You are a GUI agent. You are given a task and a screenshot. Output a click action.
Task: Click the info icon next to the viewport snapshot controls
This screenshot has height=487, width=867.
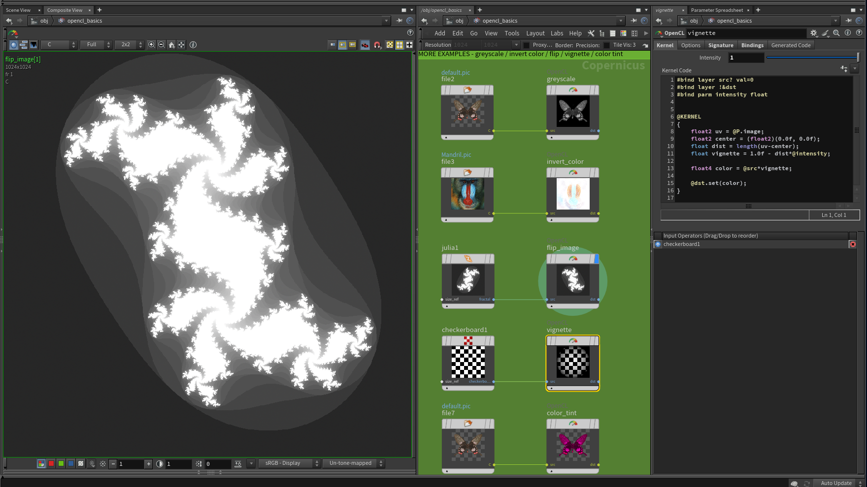(x=193, y=45)
